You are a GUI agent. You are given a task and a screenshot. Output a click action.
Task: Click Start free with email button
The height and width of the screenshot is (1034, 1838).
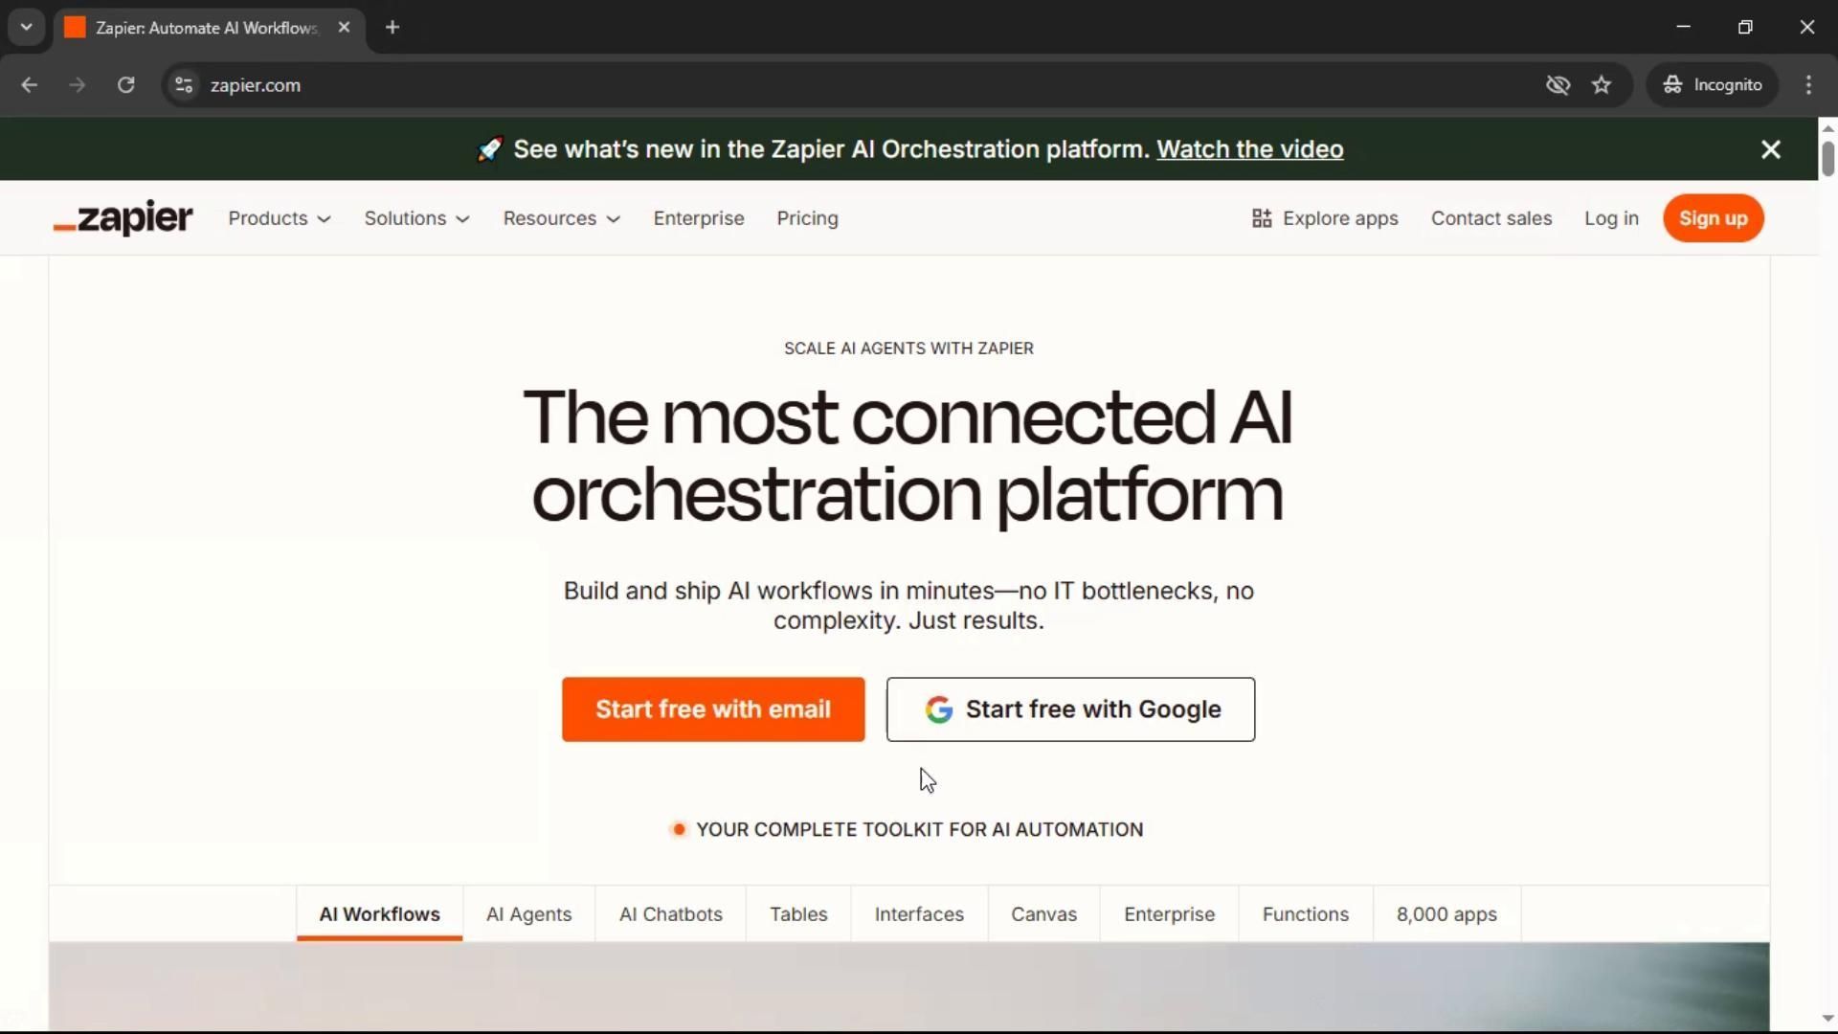pyautogui.click(x=713, y=709)
